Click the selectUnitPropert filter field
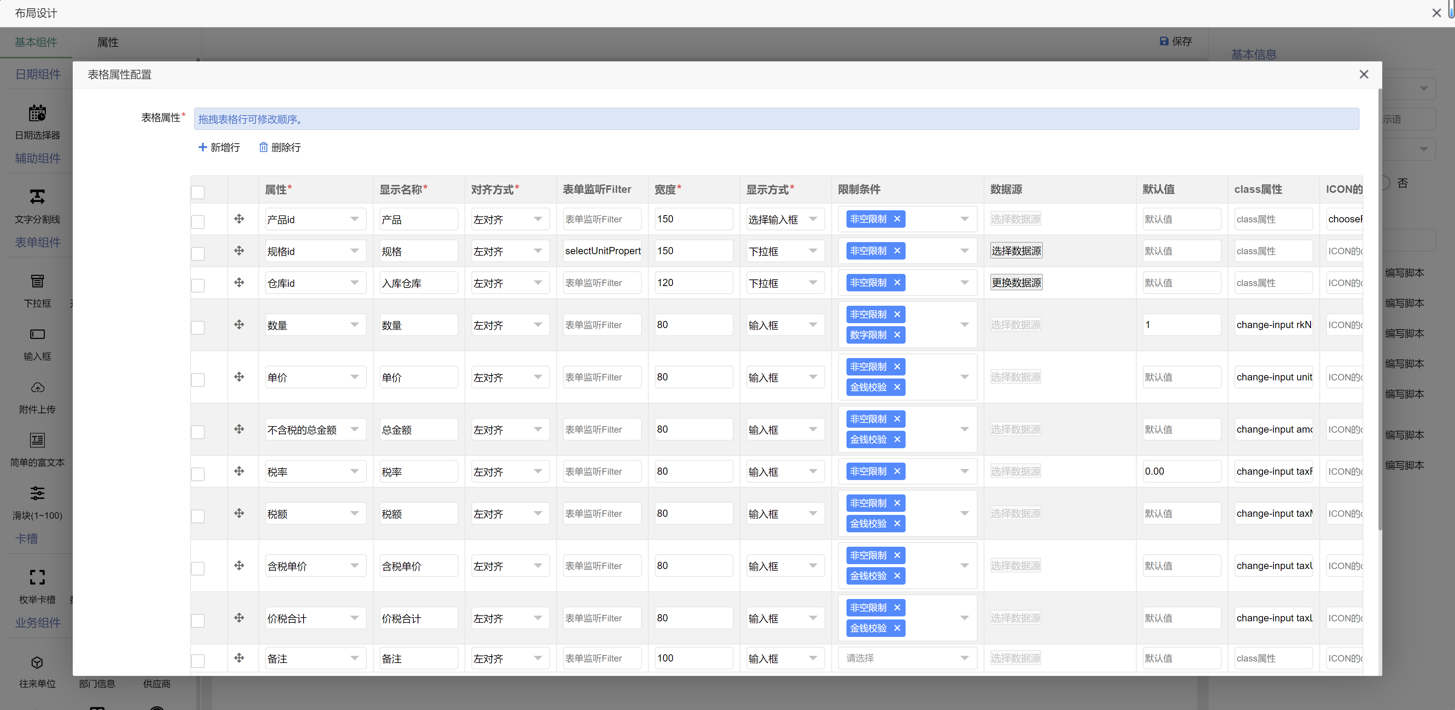Viewport: 1455px width, 710px height. pos(602,251)
